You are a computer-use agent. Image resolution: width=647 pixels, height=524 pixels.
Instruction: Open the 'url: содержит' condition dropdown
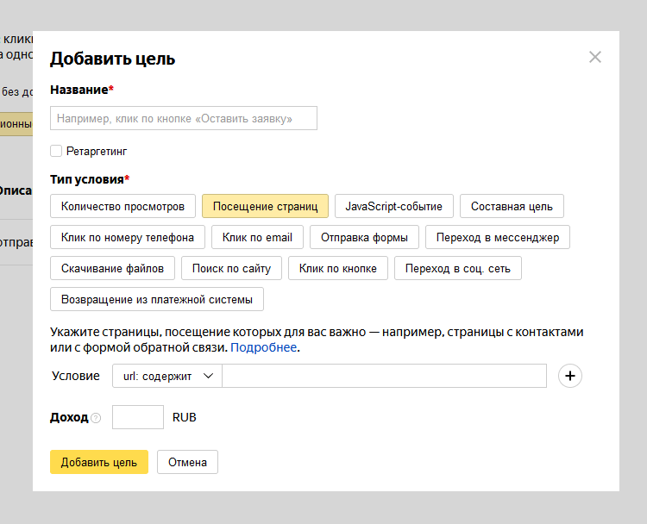pos(166,376)
